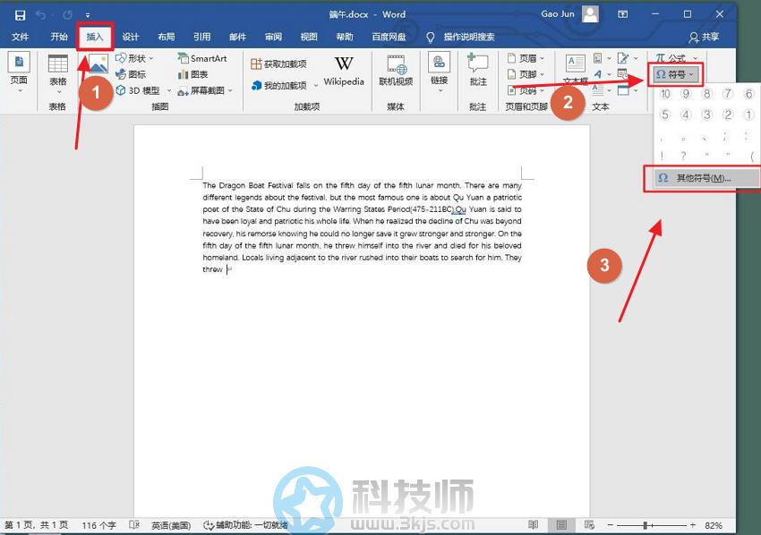761x535 pixels.
Task: Open the 页面 pages dropdown
Action: (19, 72)
